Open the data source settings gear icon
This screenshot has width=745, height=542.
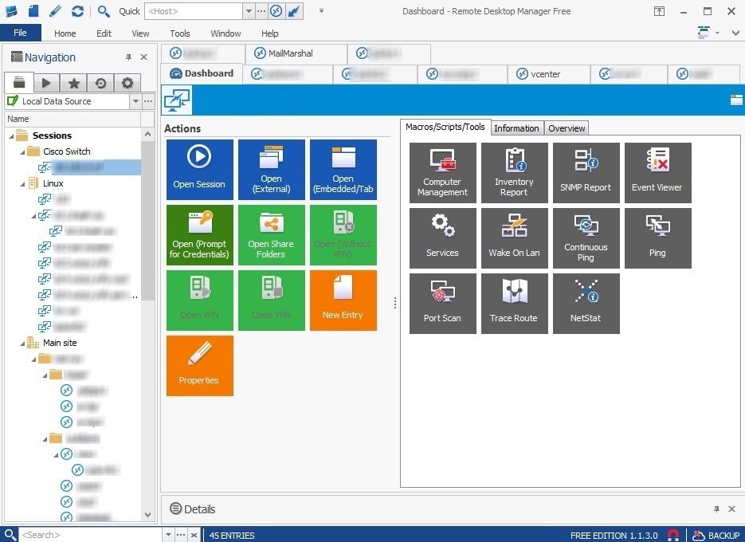click(x=126, y=82)
